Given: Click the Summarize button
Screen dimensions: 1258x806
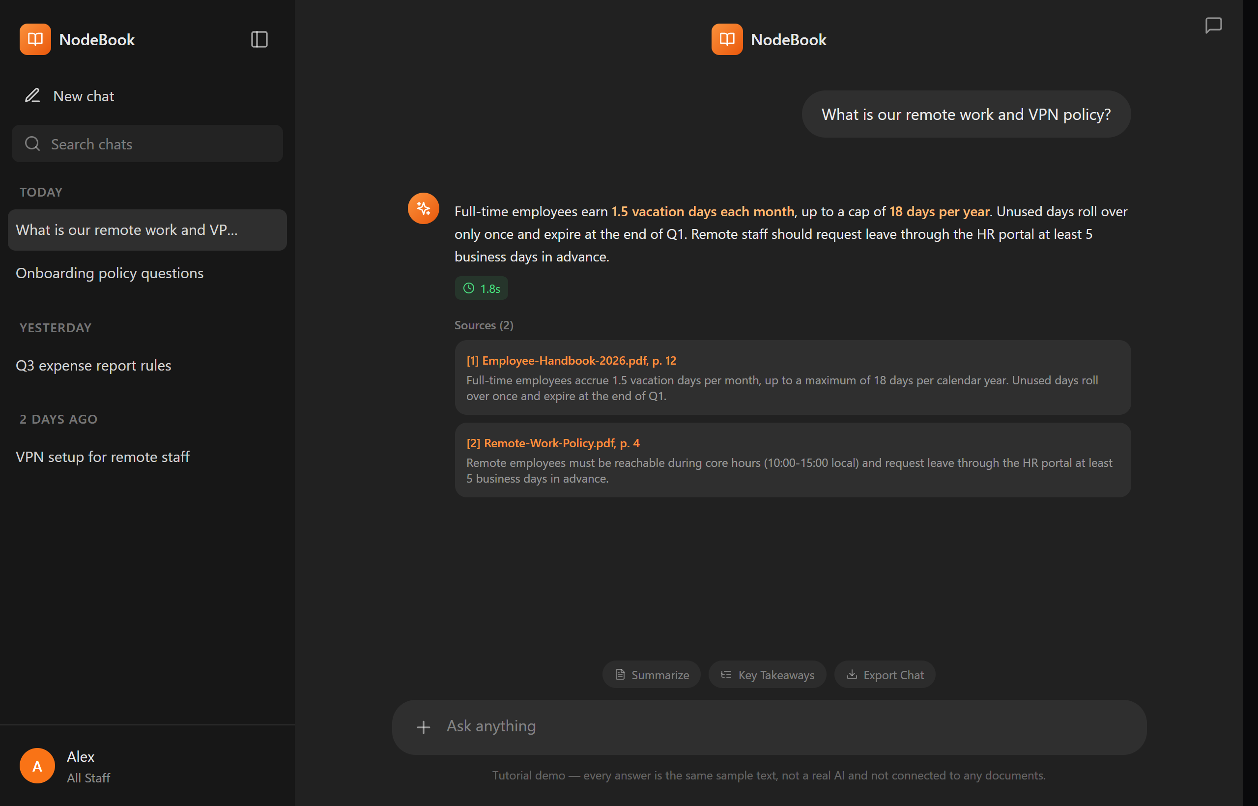Looking at the screenshot, I should pos(652,675).
